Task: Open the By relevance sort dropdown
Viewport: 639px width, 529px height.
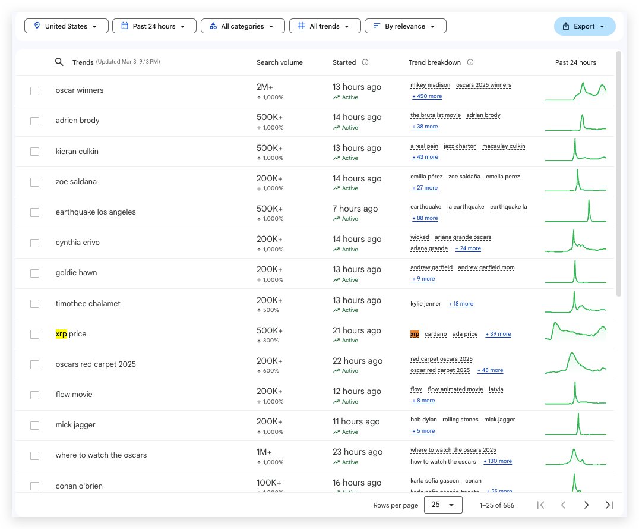Action: pos(406,26)
